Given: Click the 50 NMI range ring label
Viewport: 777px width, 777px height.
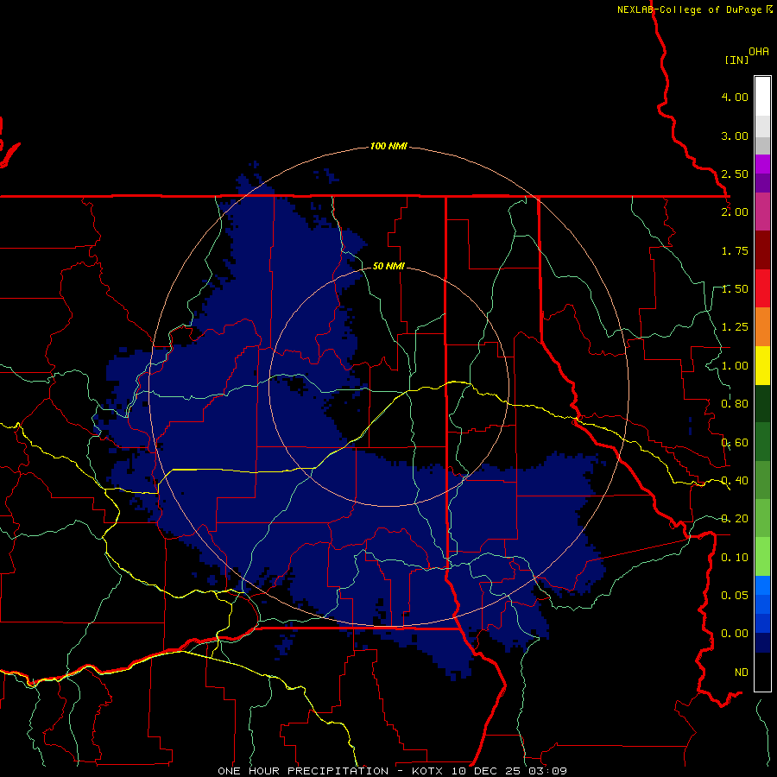Looking at the screenshot, I should pyautogui.click(x=388, y=266).
